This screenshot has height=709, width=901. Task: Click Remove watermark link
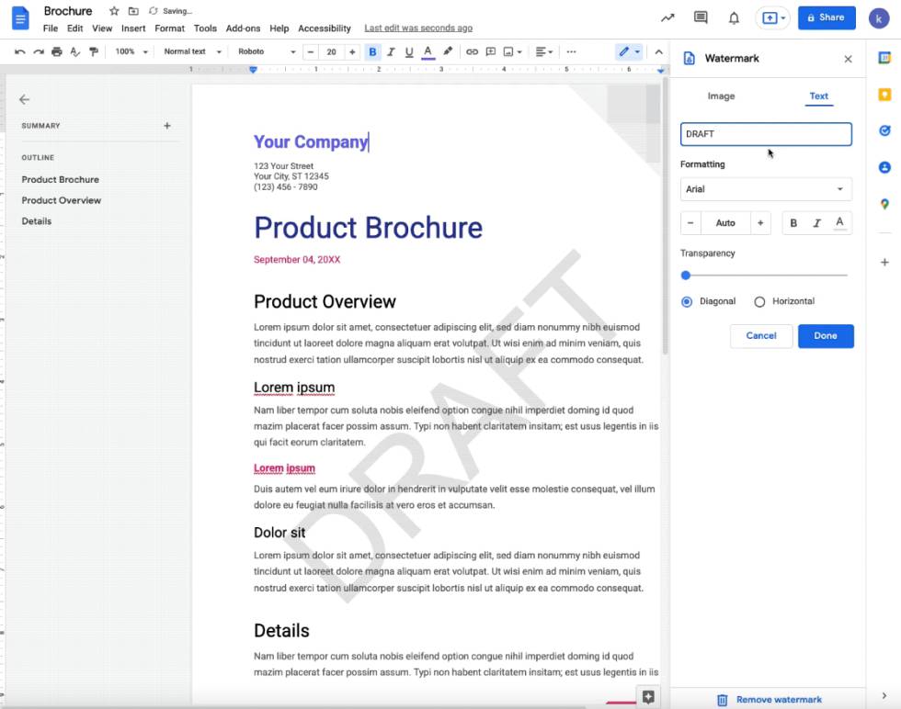[769, 699]
